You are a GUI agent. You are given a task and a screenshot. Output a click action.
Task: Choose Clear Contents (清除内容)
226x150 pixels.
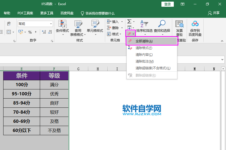[152, 54]
